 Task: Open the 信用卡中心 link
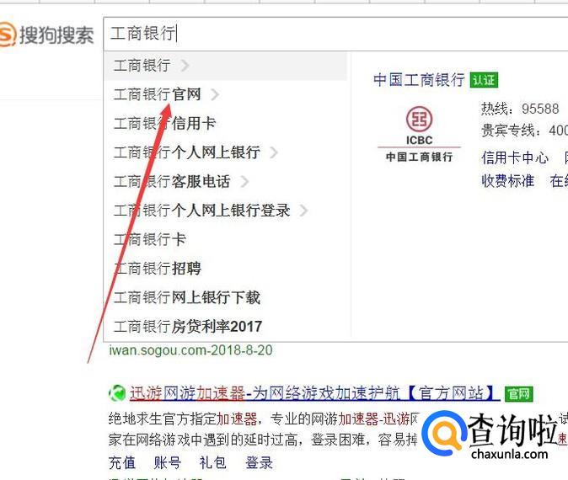point(515,157)
